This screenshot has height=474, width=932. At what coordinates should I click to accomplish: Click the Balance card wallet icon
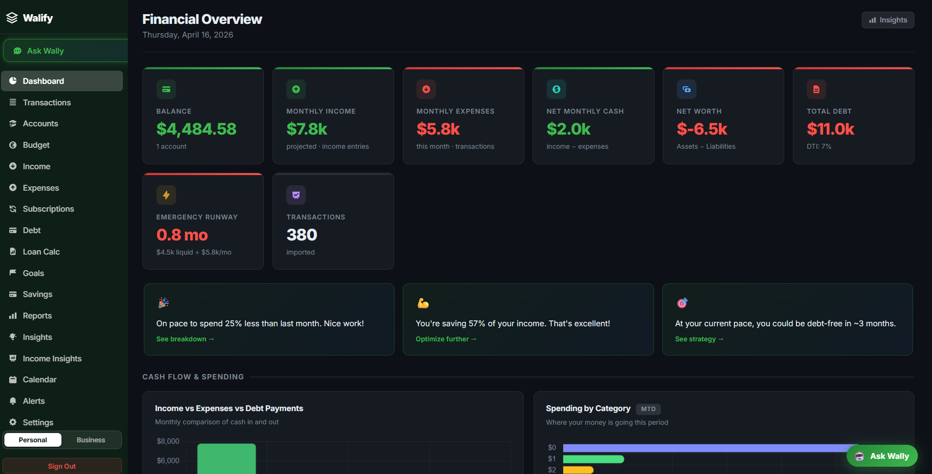166,89
